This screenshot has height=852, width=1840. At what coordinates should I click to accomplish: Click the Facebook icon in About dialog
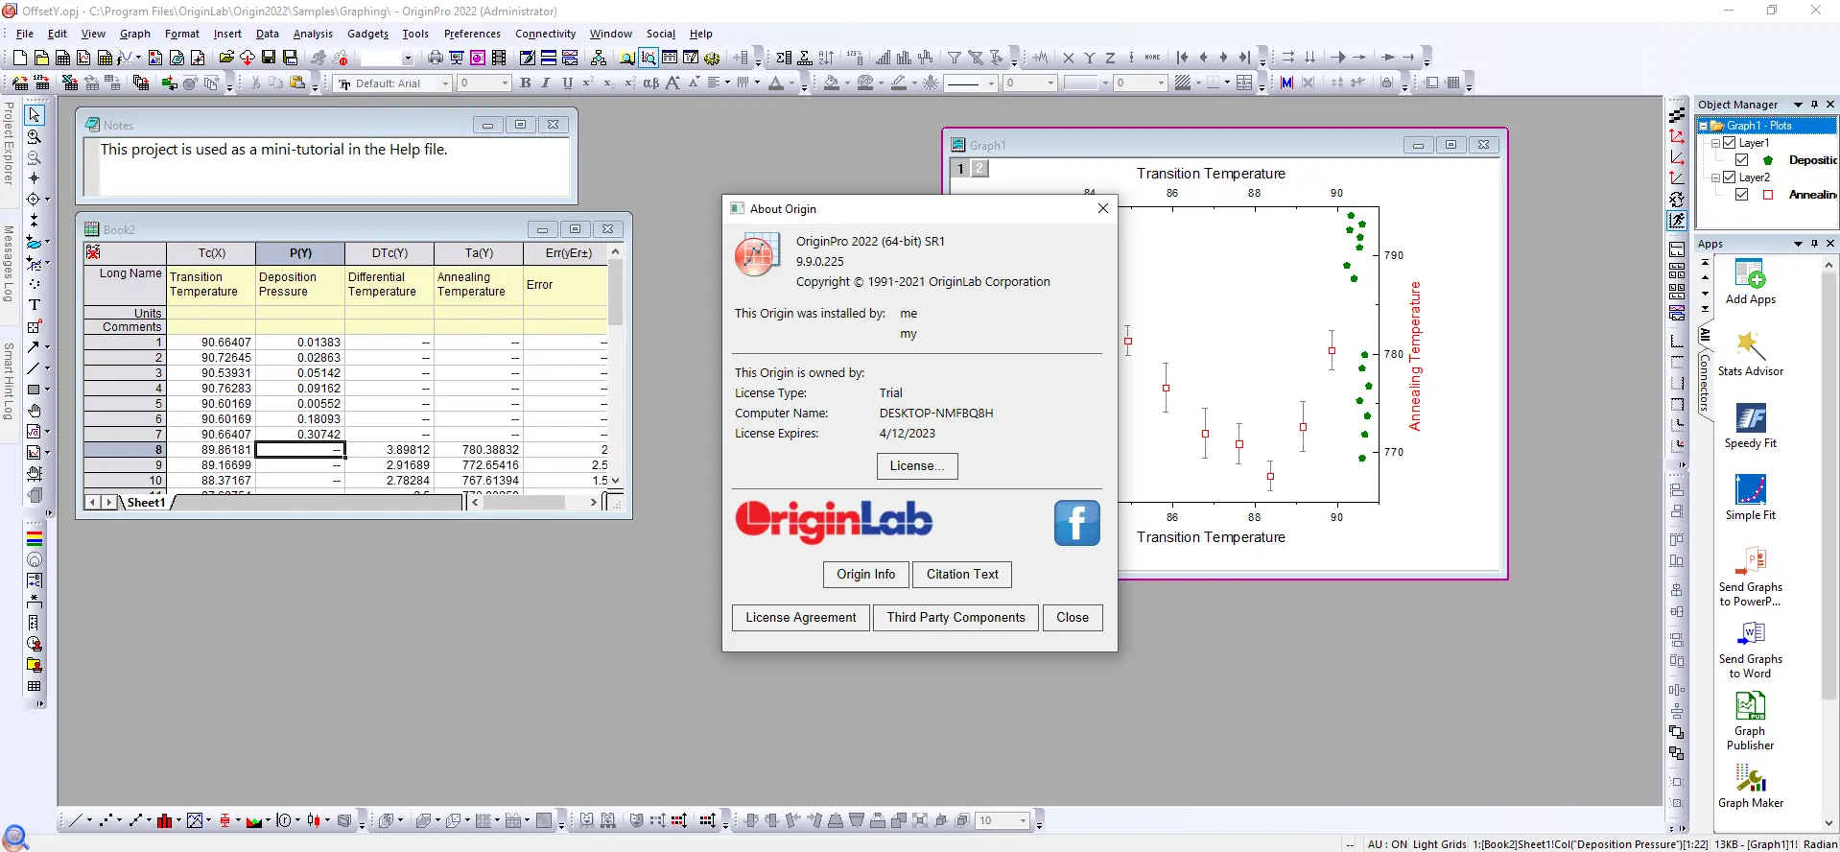pos(1076,523)
